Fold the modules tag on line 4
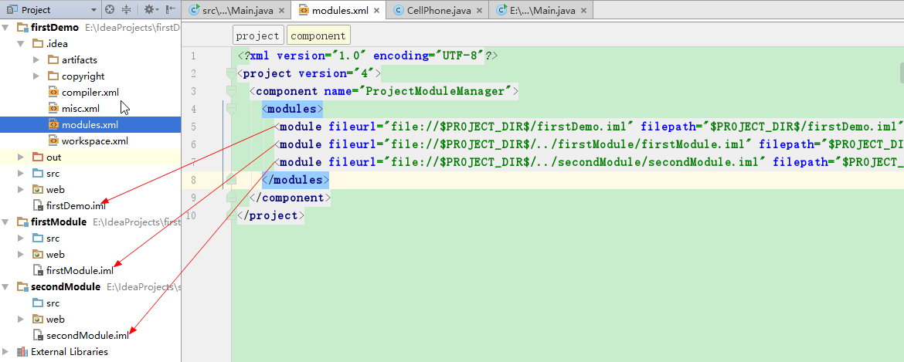 (231, 108)
